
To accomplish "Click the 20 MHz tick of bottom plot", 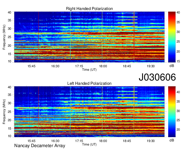I will [x=9, y=120].
